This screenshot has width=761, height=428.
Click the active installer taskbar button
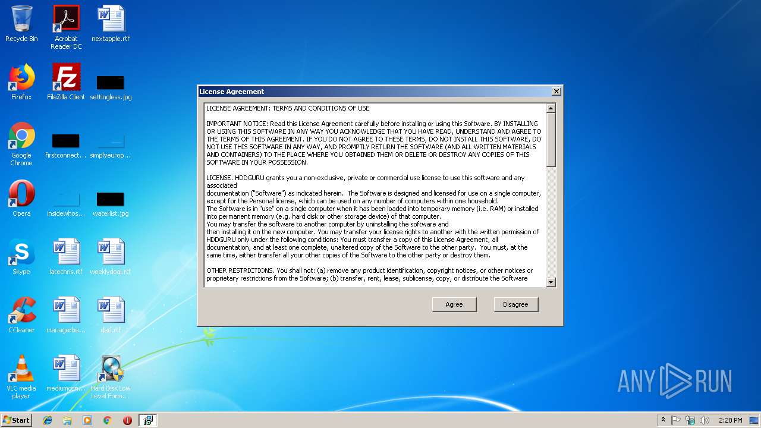pos(148,420)
